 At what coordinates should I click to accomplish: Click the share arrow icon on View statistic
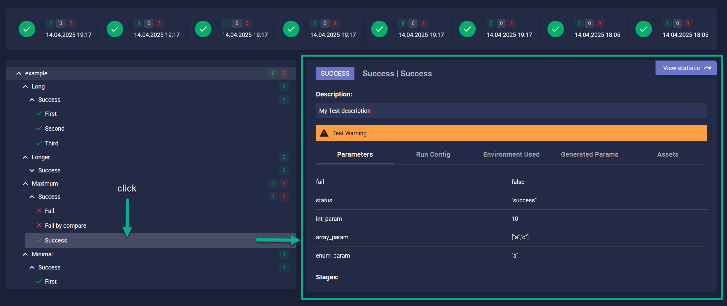pyautogui.click(x=708, y=68)
